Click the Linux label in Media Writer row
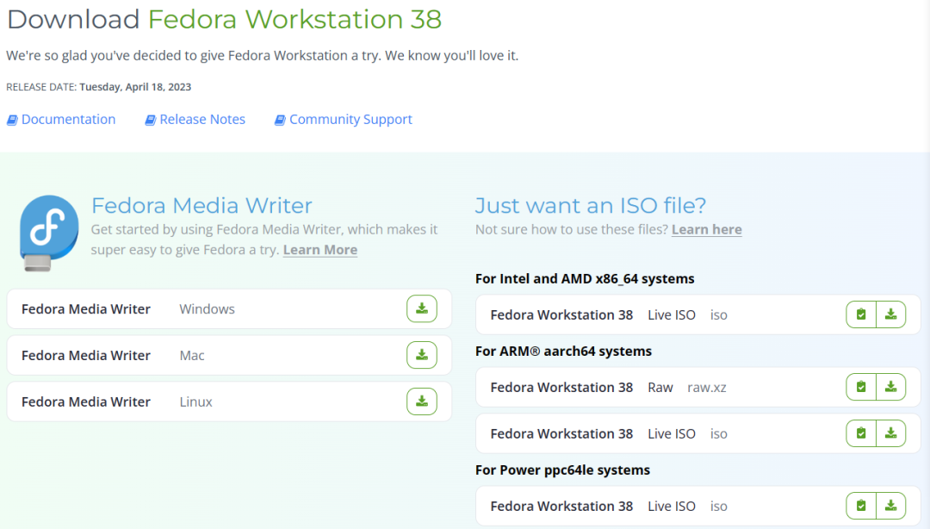The width and height of the screenshot is (930, 529). pyautogui.click(x=195, y=402)
